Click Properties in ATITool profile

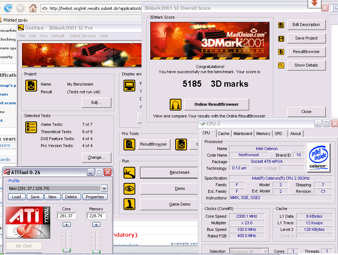tap(95, 197)
